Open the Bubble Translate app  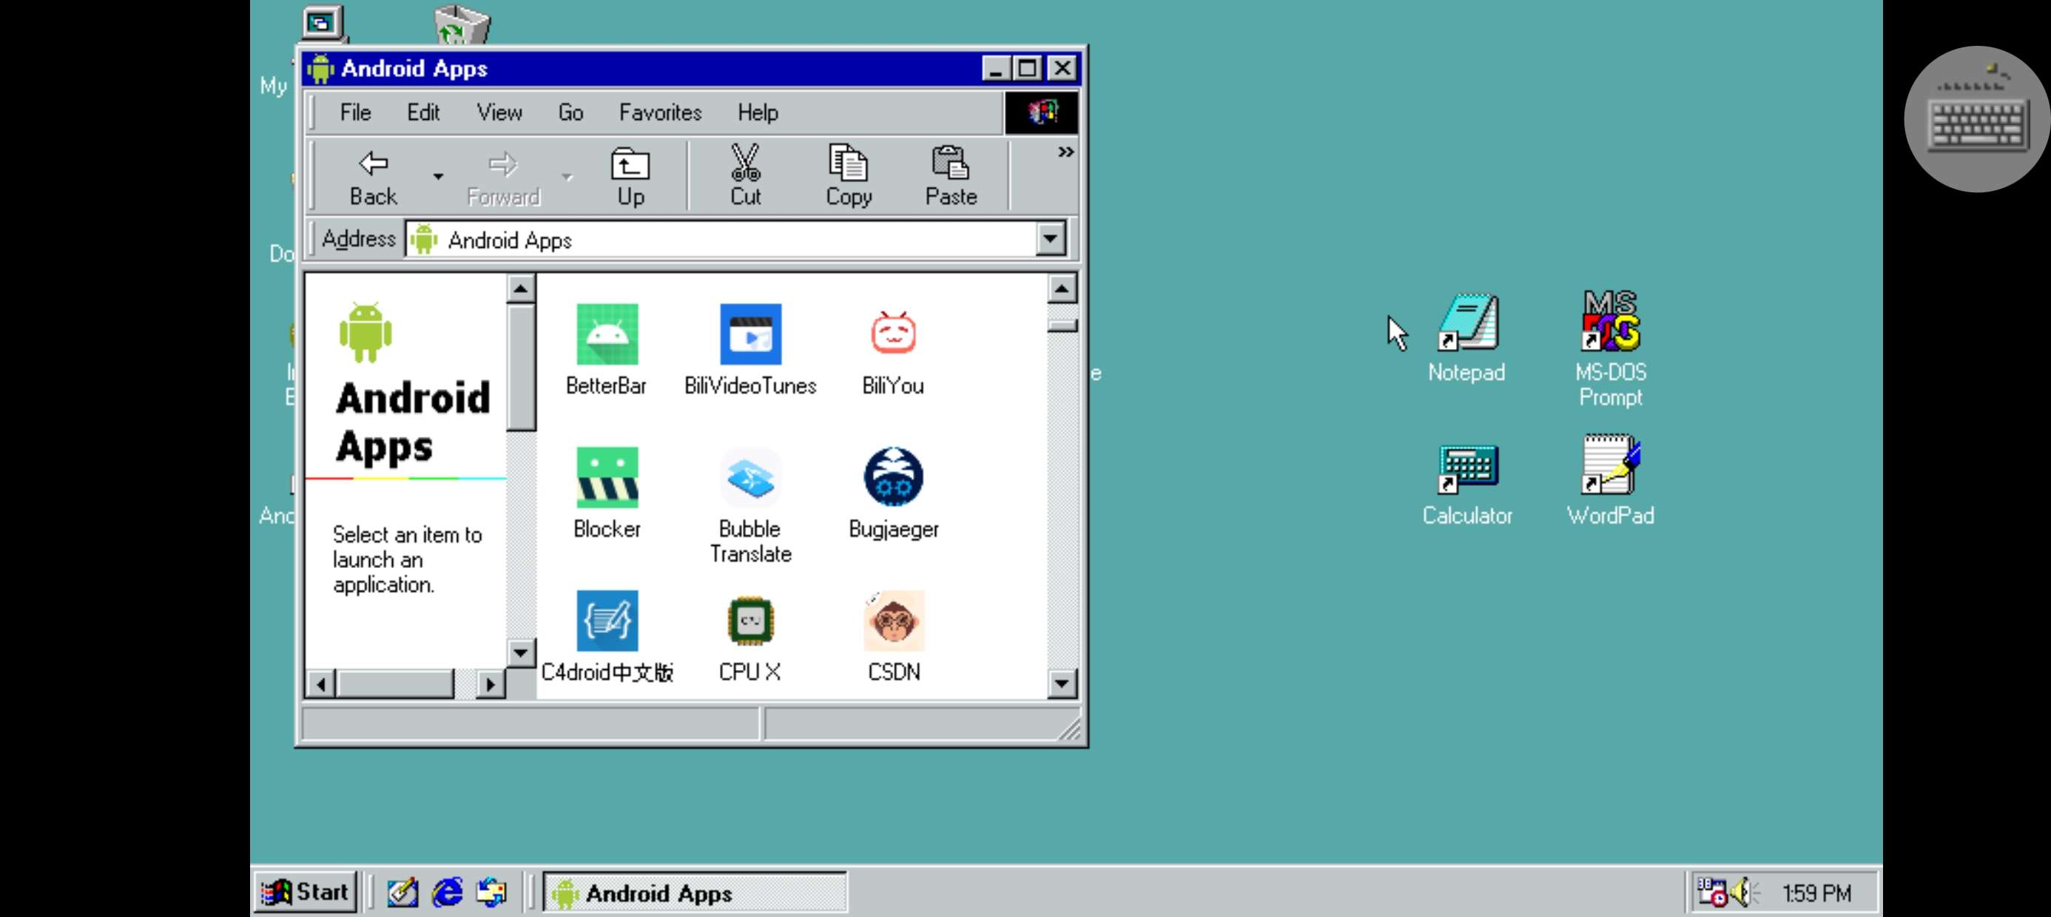(x=750, y=478)
